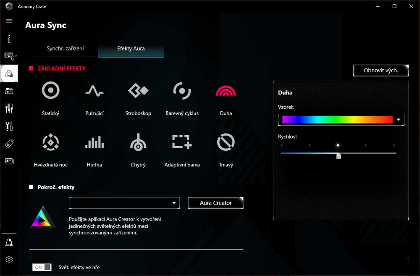Image resolution: width=420 pixels, height=276 pixels.
Task: Open the Settings gear icon
Action: (x=9, y=260)
